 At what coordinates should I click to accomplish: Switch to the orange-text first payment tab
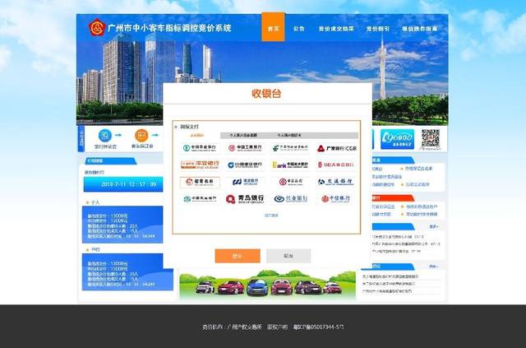click(197, 136)
